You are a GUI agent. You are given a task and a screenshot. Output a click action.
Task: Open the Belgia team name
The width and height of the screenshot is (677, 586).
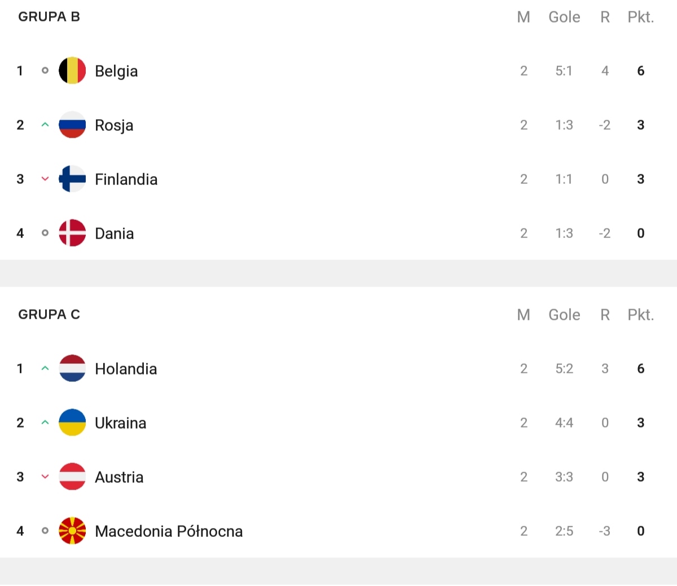click(116, 72)
